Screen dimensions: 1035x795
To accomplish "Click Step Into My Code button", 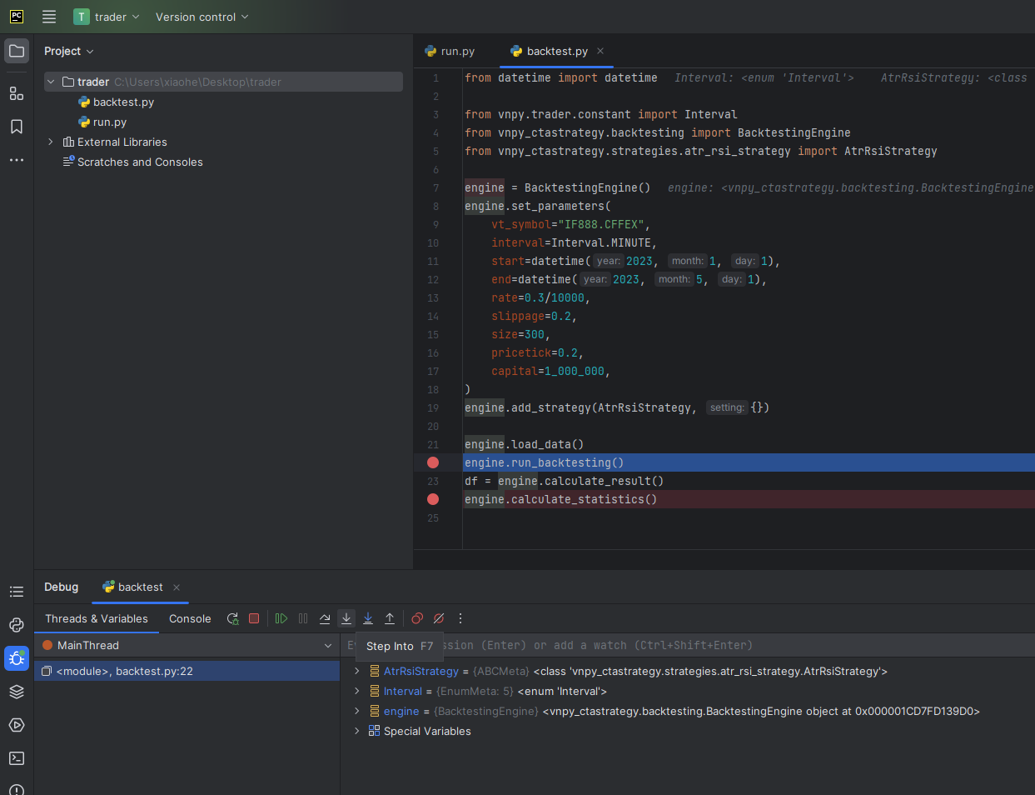I will click(x=368, y=618).
